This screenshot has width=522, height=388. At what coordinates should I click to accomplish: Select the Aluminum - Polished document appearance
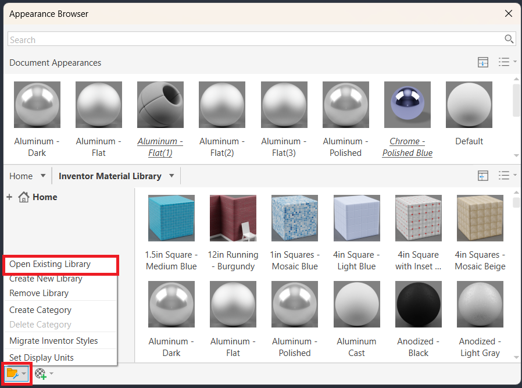[x=345, y=119]
